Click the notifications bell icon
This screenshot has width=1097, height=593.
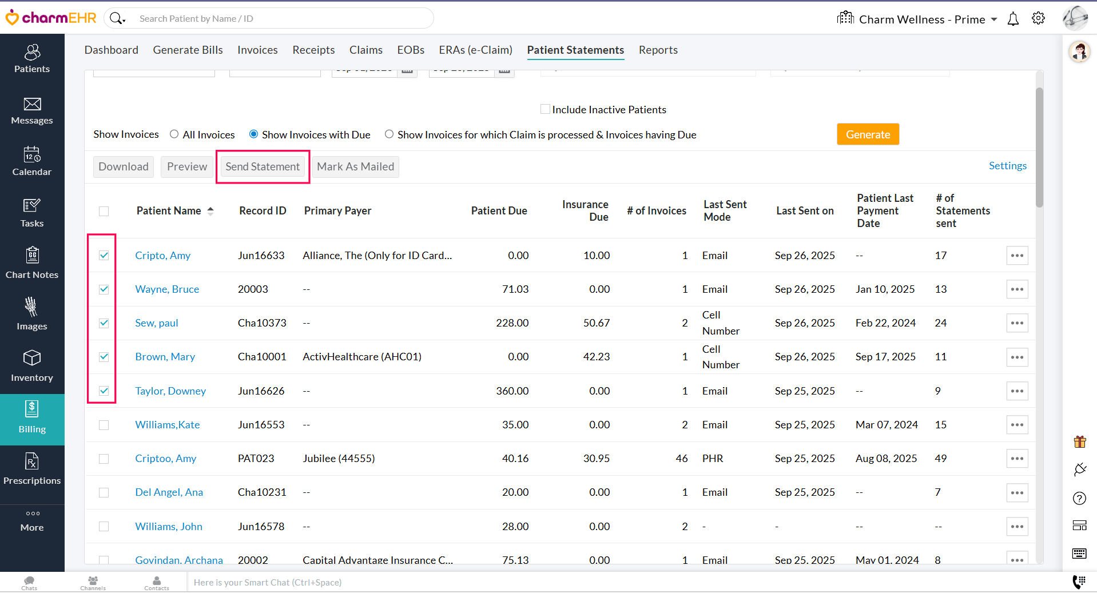(1013, 19)
